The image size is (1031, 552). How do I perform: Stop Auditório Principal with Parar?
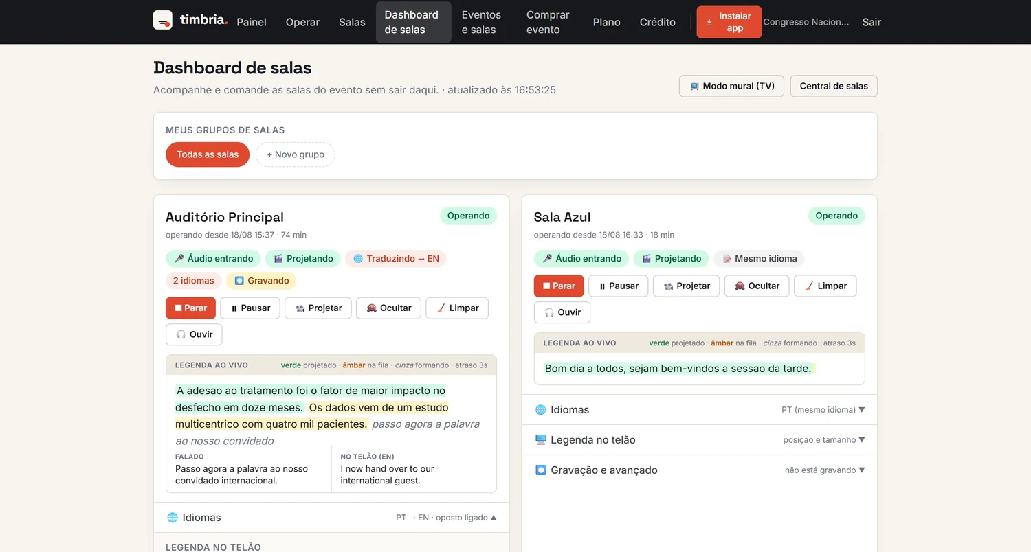pos(191,308)
